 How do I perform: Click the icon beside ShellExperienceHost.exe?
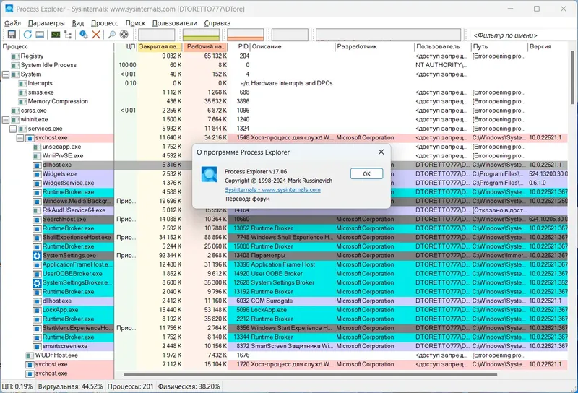[37, 238]
